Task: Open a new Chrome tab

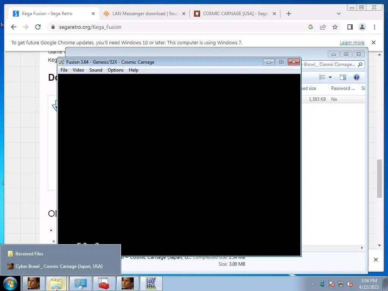Action: coord(288,14)
